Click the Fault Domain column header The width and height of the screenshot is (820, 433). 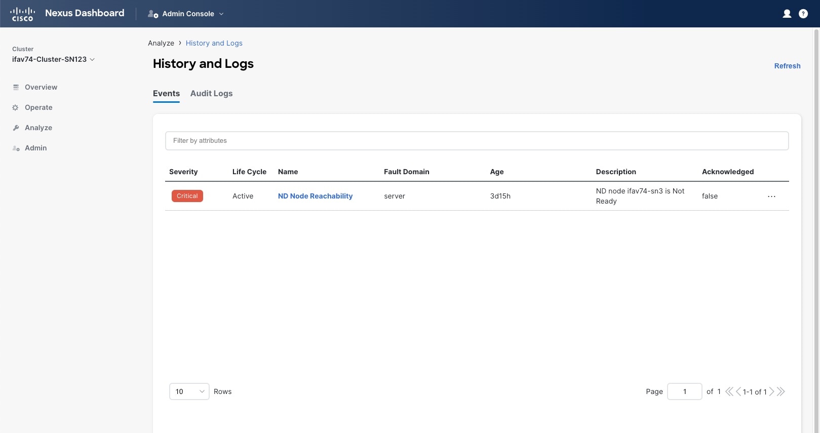click(406, 172)
